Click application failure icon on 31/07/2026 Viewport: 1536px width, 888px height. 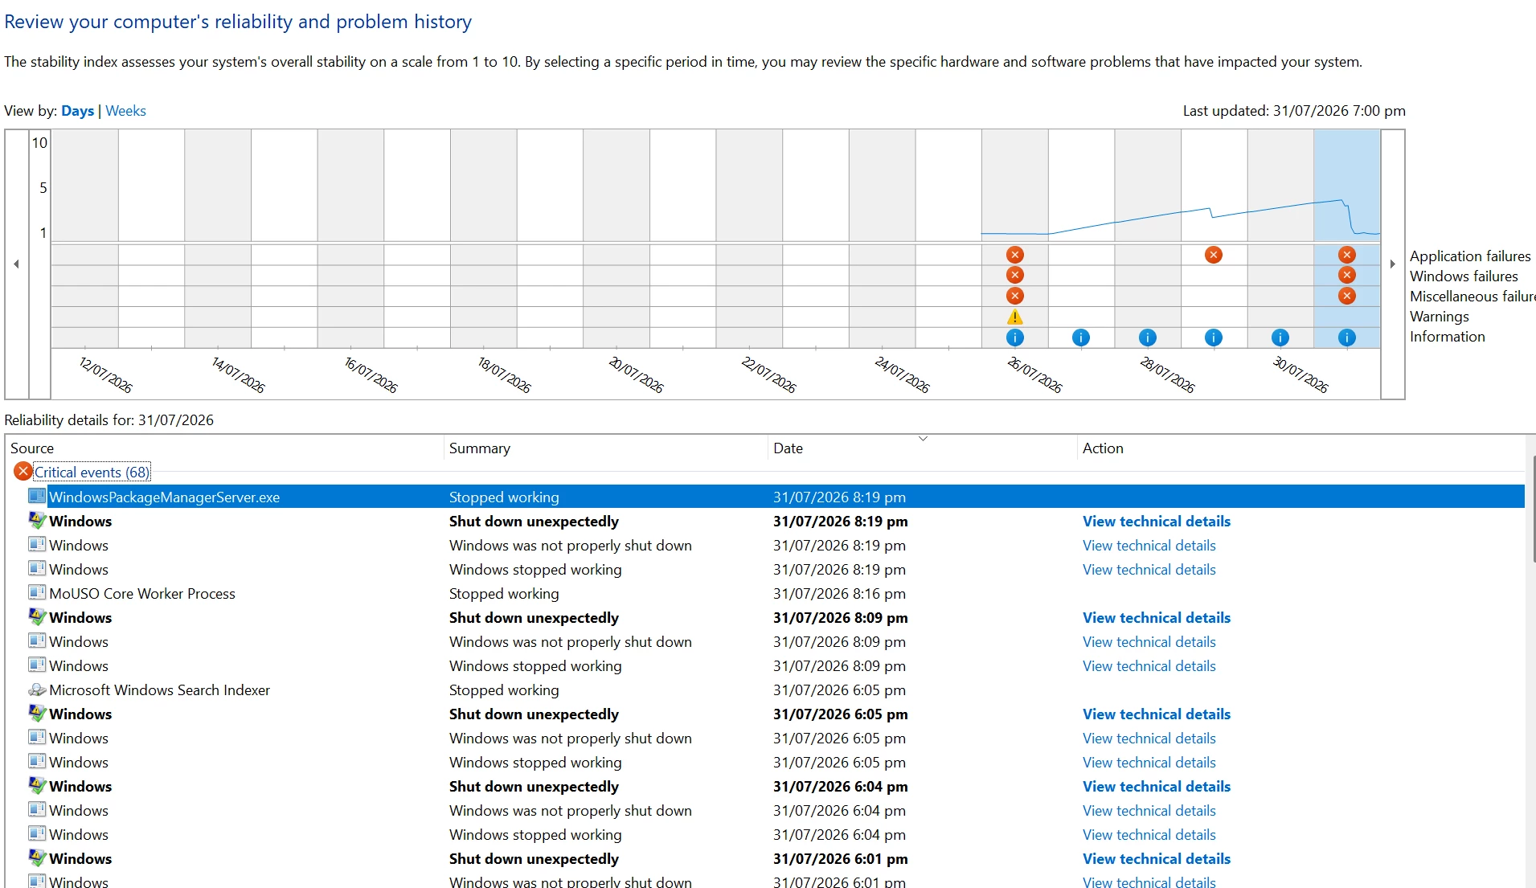[x=1347, y=255]
